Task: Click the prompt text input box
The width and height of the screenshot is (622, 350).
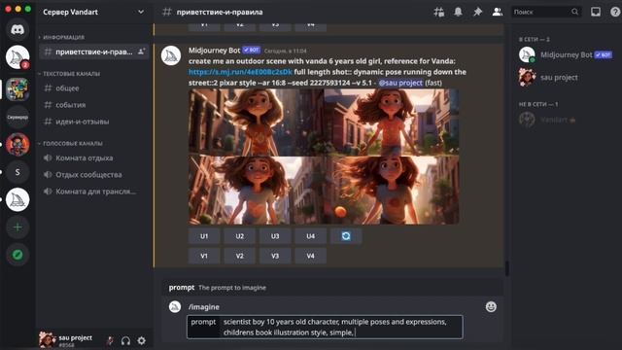Action: [325, 327]
